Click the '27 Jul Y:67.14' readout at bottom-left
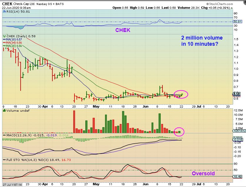Viewport: 246px width, 187px height. point(12,185)
